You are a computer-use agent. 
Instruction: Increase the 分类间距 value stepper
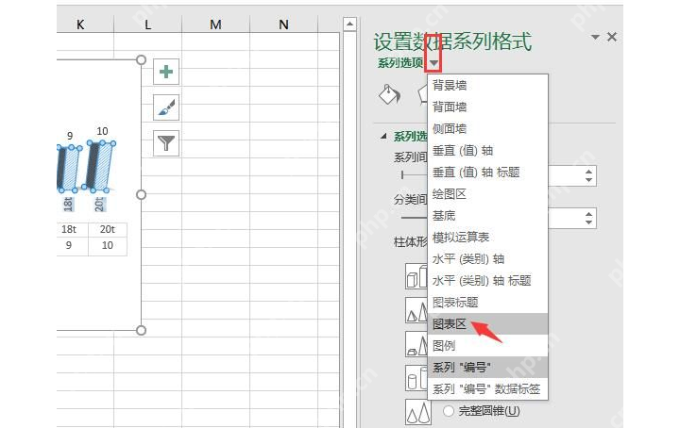(588, 214)
